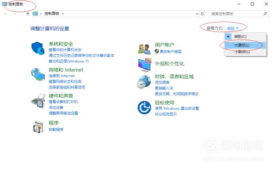Select 类别(C) view option
273x172 pixels.
coord(245,37)
